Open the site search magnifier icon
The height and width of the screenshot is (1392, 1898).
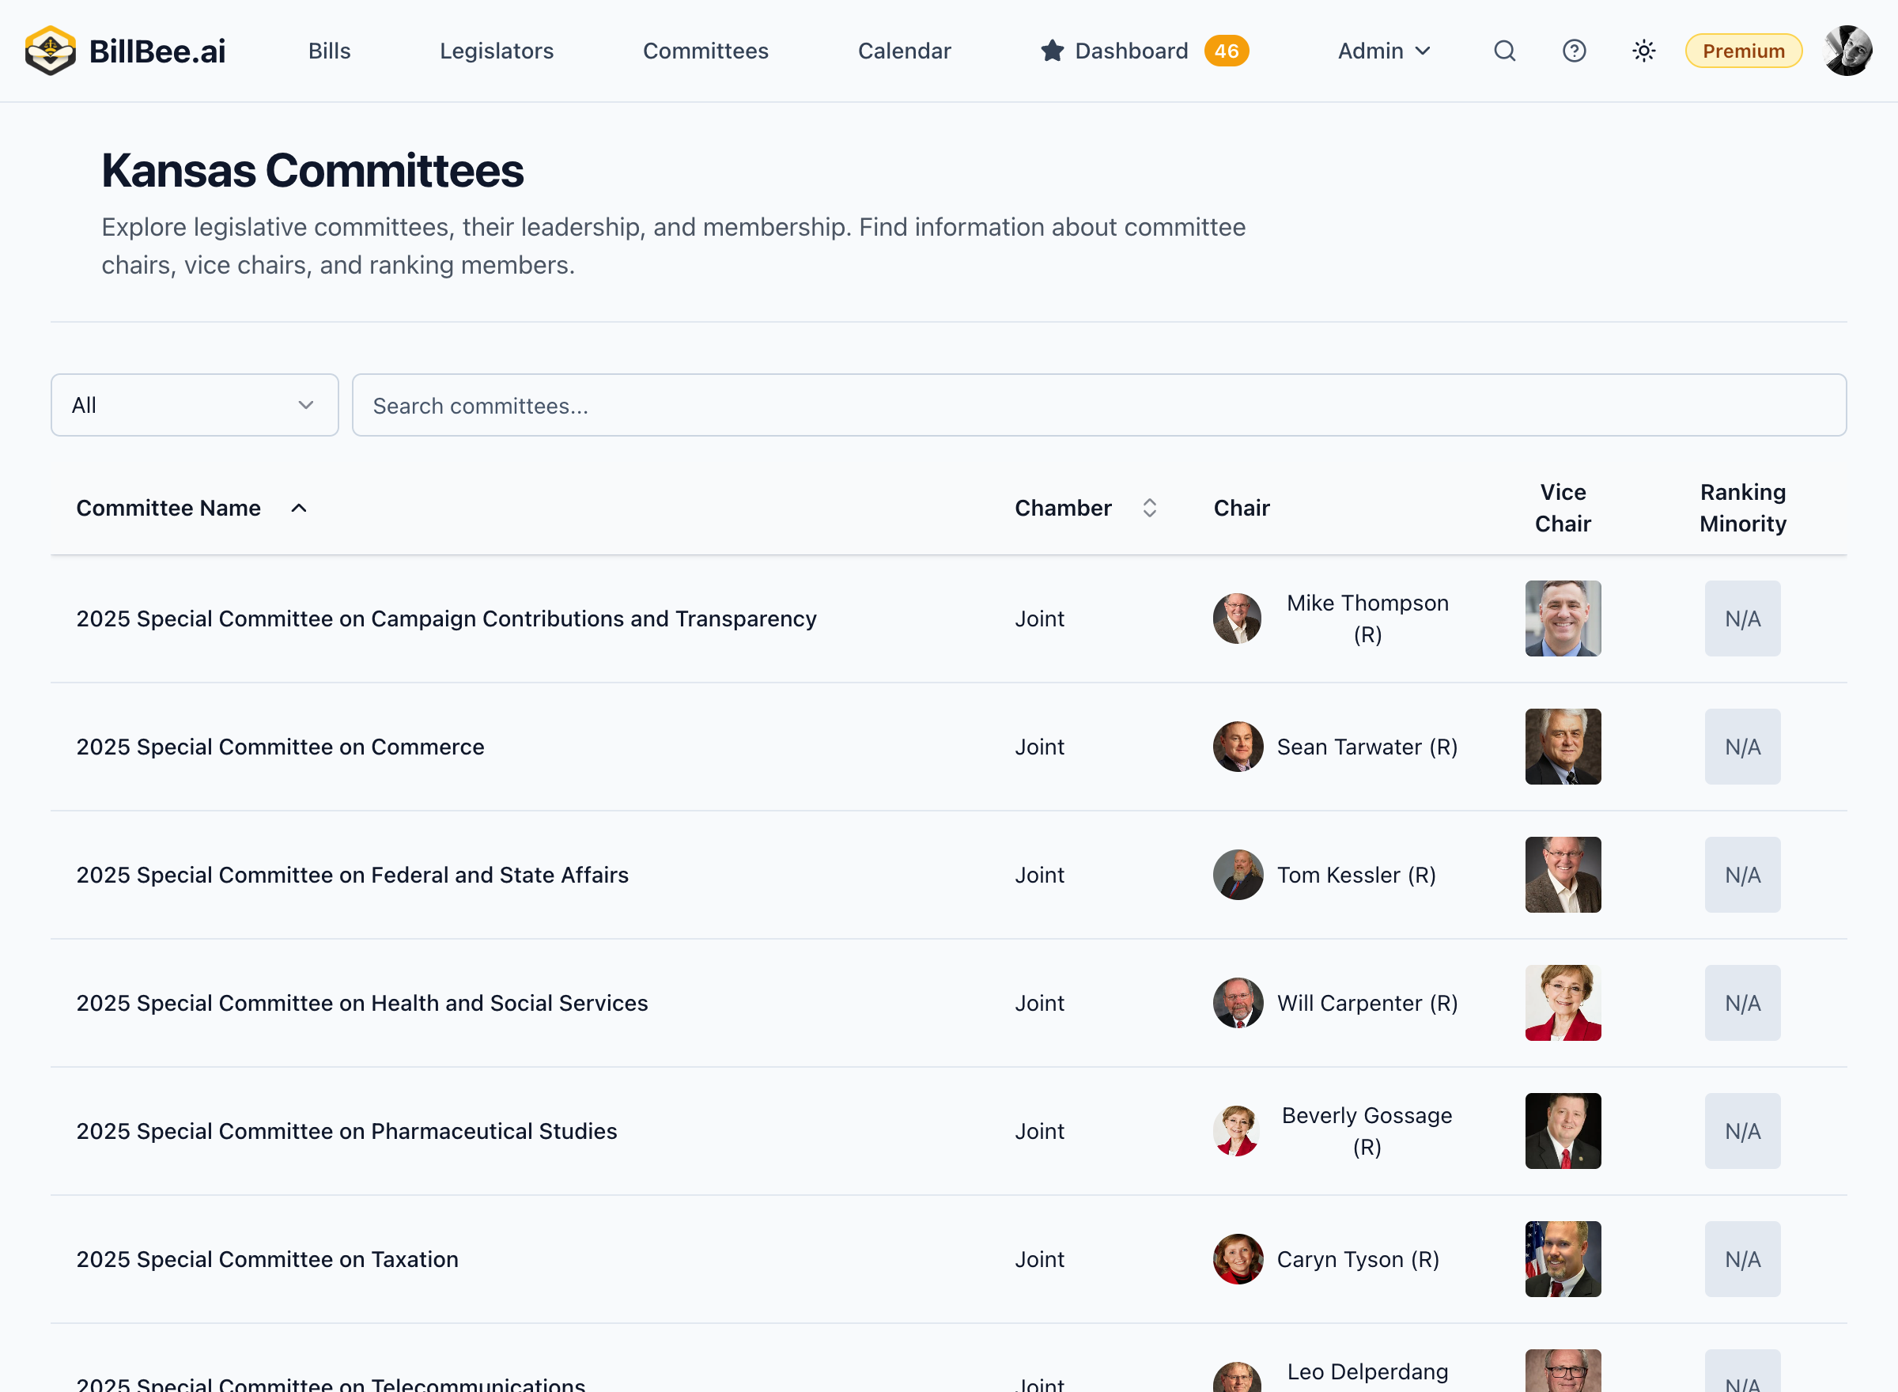1505,51
